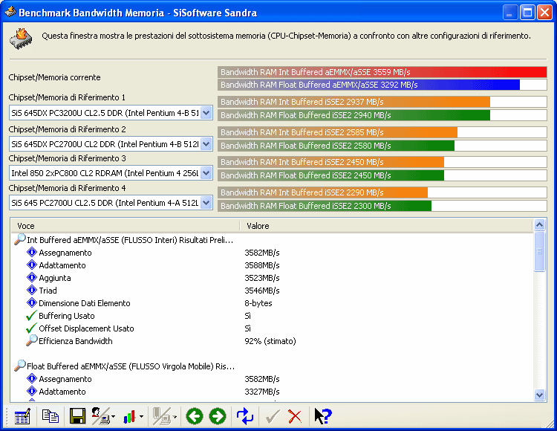
Task: Open dropdown arrow next to user/computer icon
Action: (x=113, y=416)
